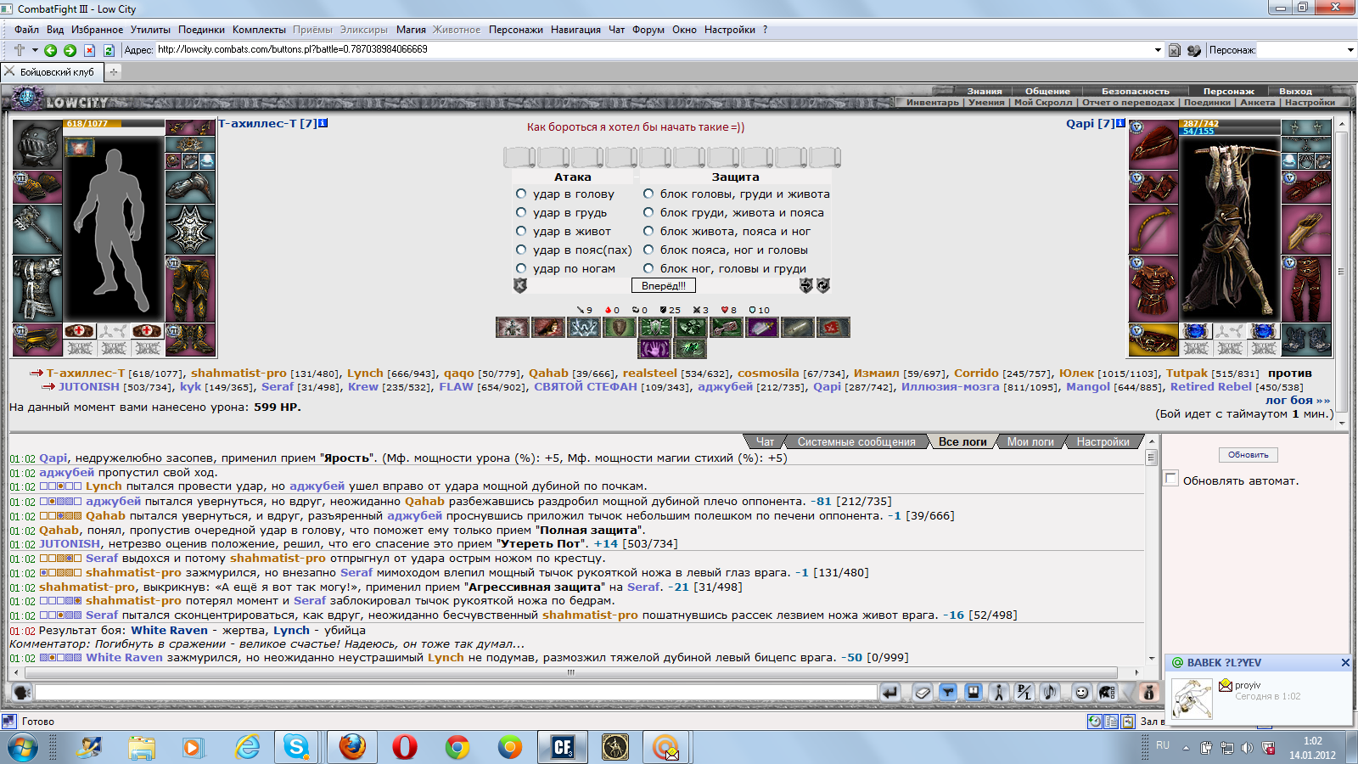
Task: Activate the purple hand technique icon
Action: tap(654, 348)
